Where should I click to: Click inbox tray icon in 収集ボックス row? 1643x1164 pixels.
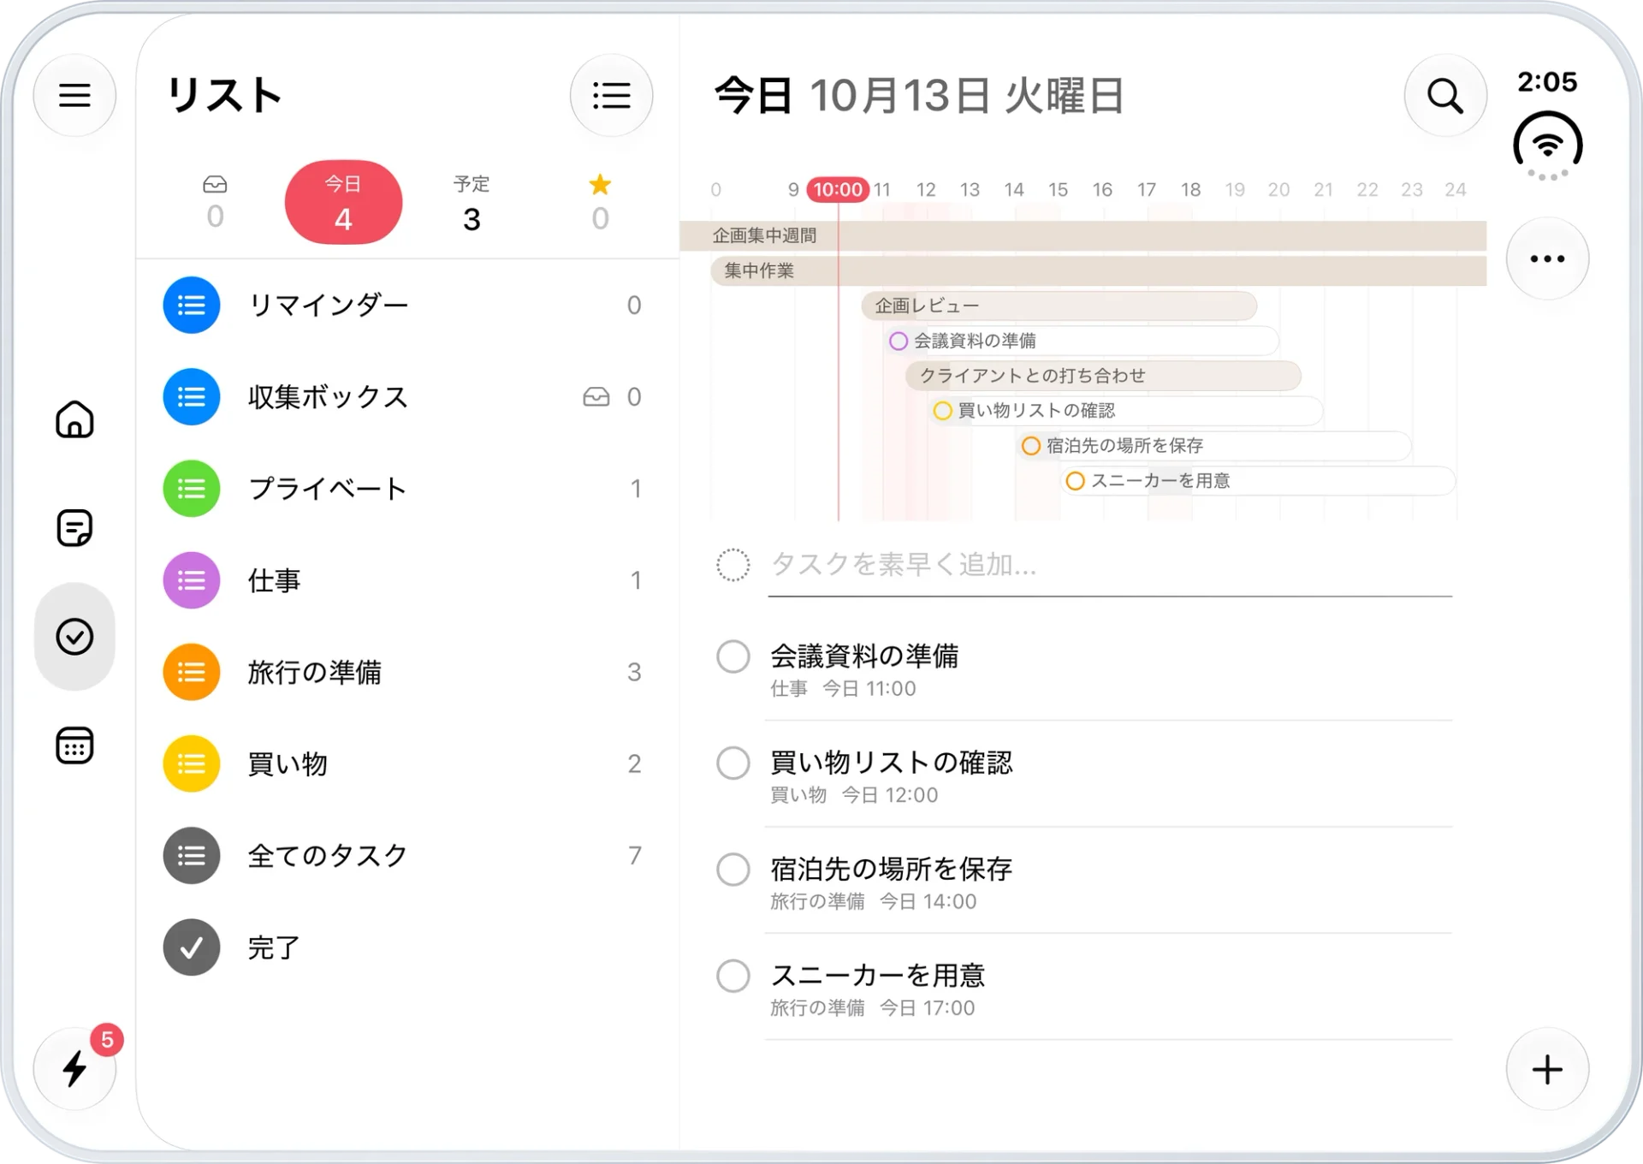point(596,396)
